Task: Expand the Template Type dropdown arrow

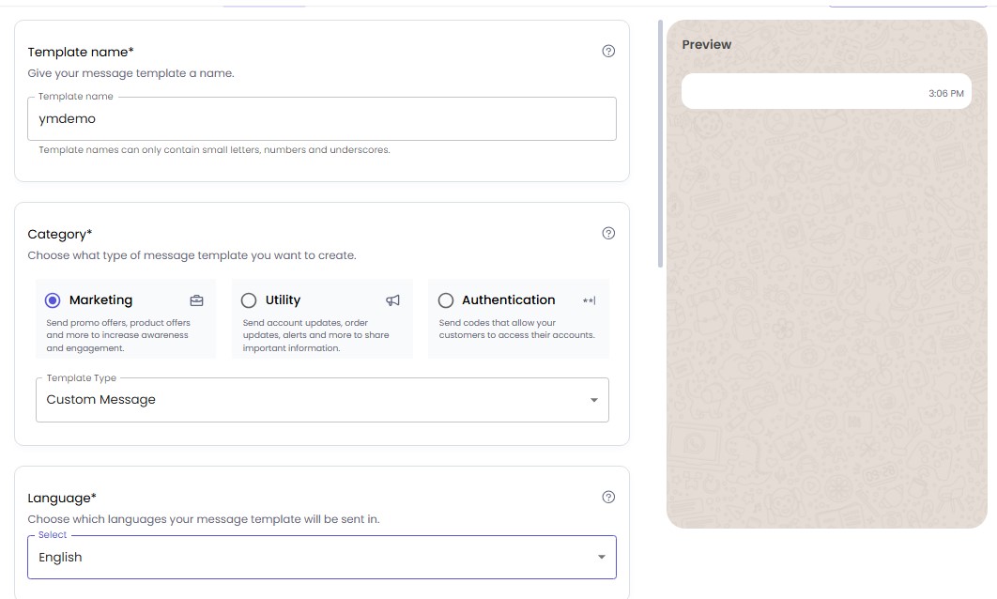Action: (x=593, y=400)
